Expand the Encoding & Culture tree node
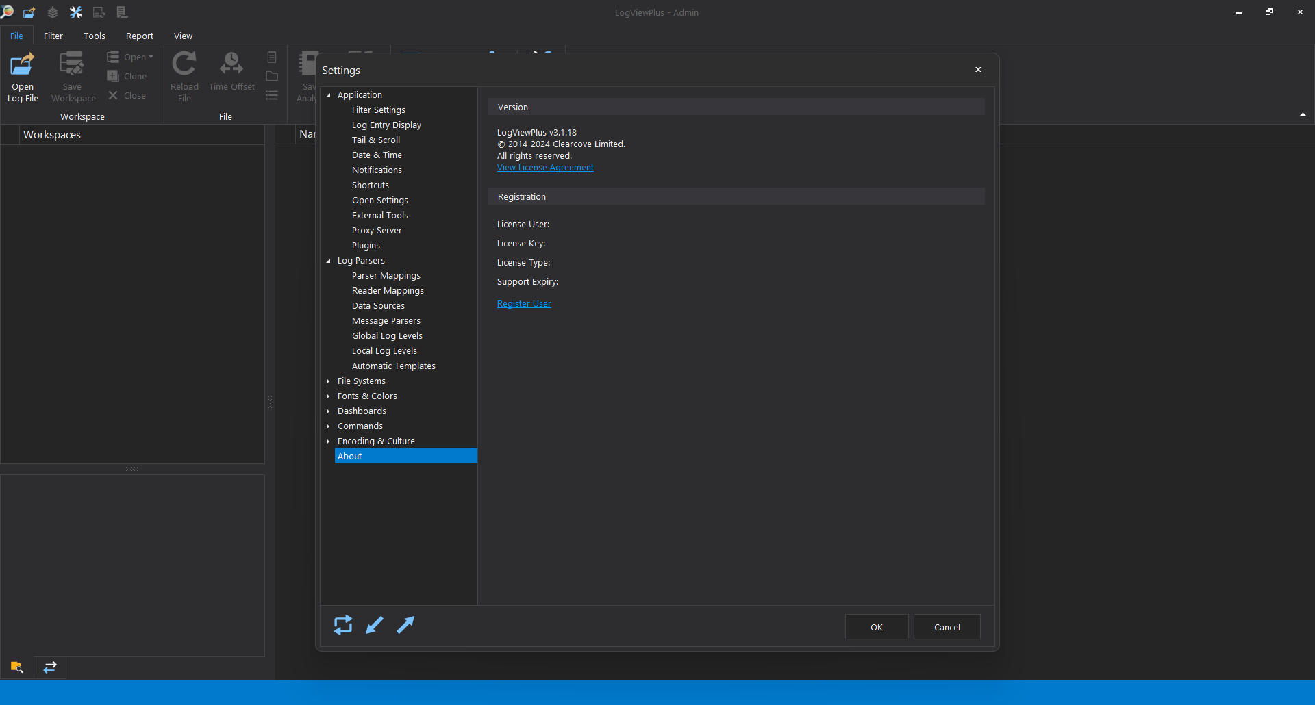The image size is (1315, 705). pyautogui.click(x=329, y=441)
